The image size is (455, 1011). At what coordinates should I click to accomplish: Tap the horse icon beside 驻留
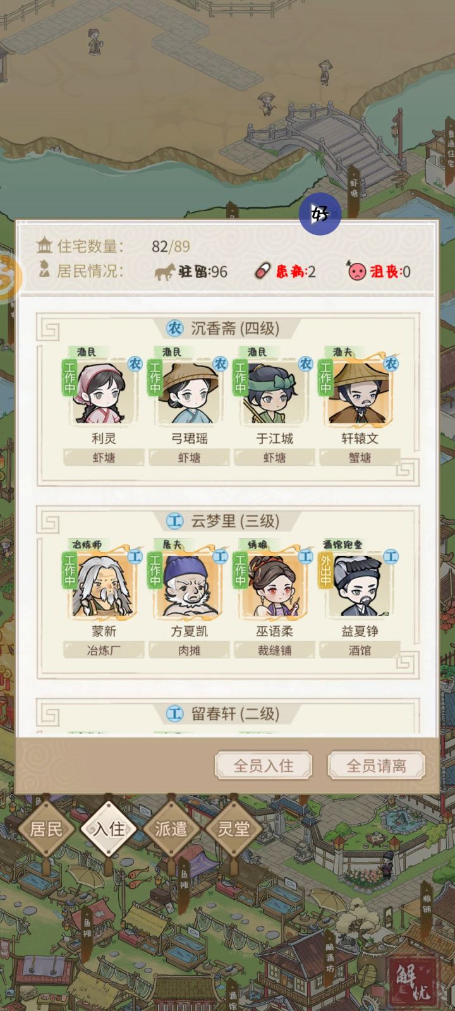[x=165, y=272]
